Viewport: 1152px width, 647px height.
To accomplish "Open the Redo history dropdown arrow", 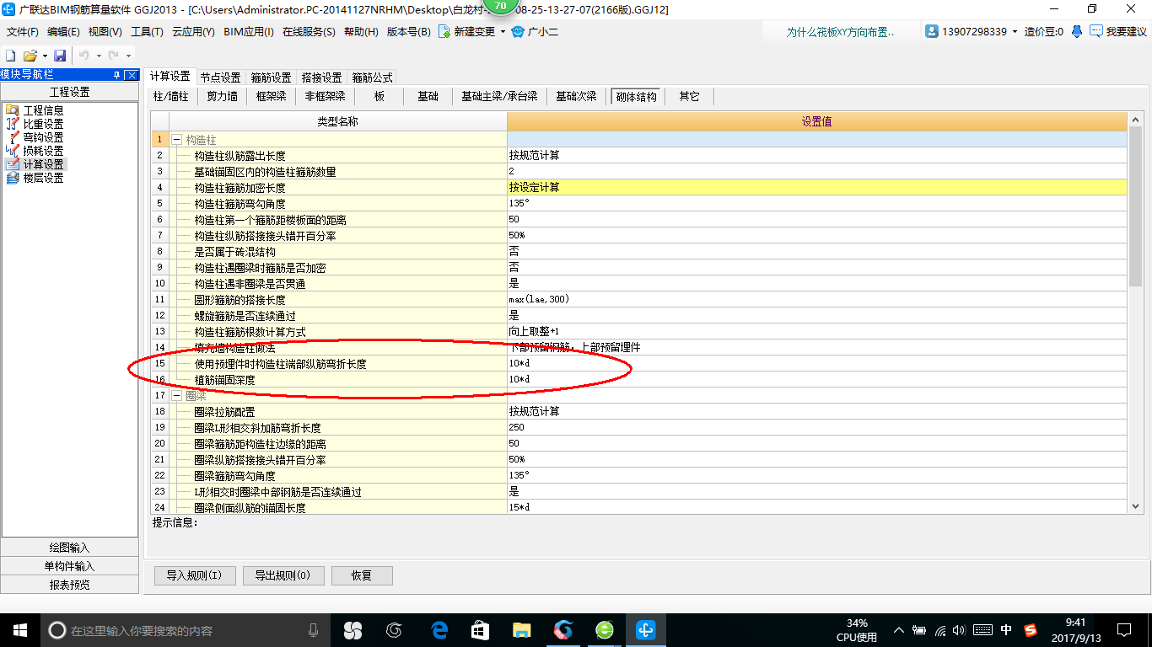I will [127, 55].
